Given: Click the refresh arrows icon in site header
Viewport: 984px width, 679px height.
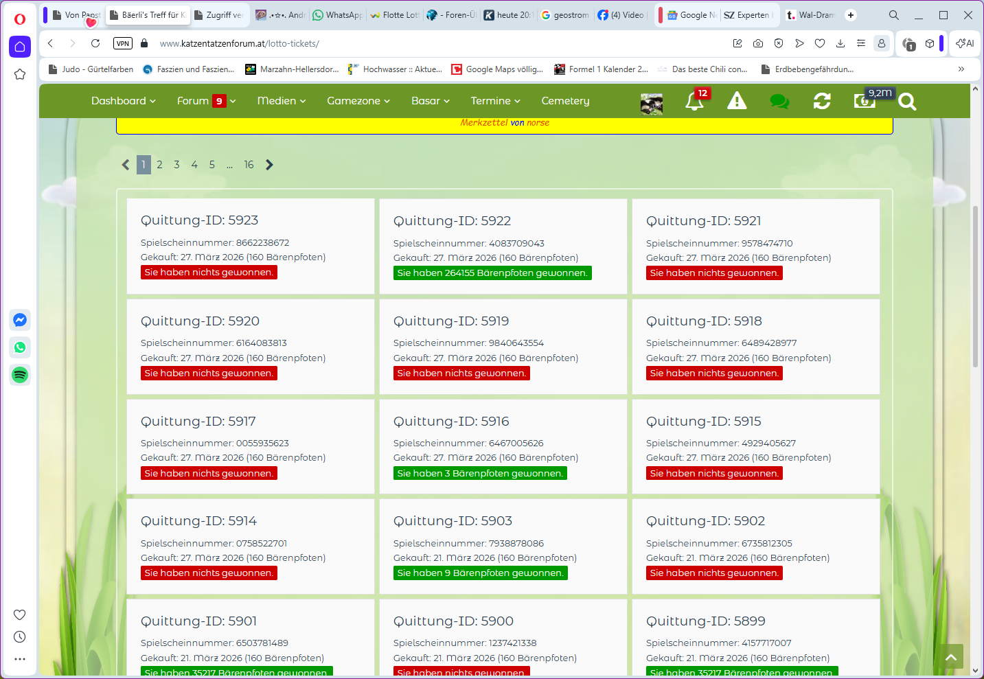Looking at the screenshot, I should click(x=822, y=102).
